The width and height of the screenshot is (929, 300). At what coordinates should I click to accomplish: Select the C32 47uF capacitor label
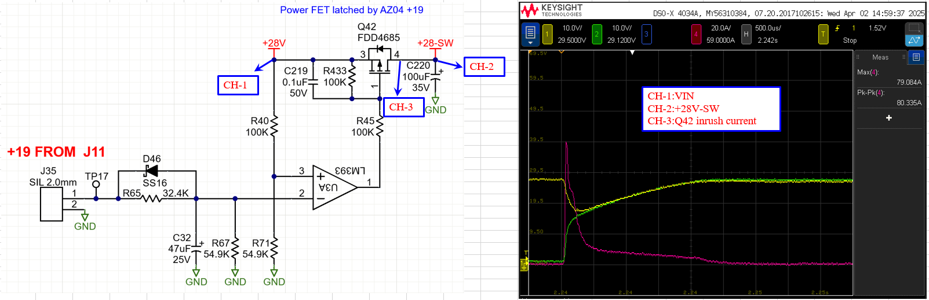point(180,249)
